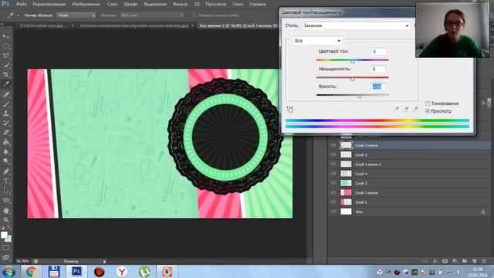Open Windows Start menu

[x=8, y=271]
